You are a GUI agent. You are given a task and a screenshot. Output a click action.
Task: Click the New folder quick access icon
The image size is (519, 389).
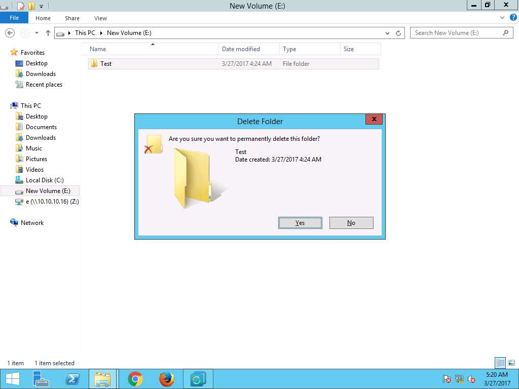(x=31, y=6)
